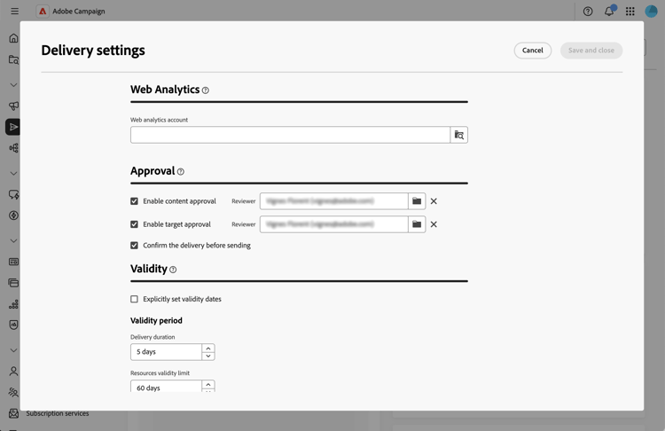665x431 pixels.
Task: Clear the target approval reviewer
Action: click(434, 224)
